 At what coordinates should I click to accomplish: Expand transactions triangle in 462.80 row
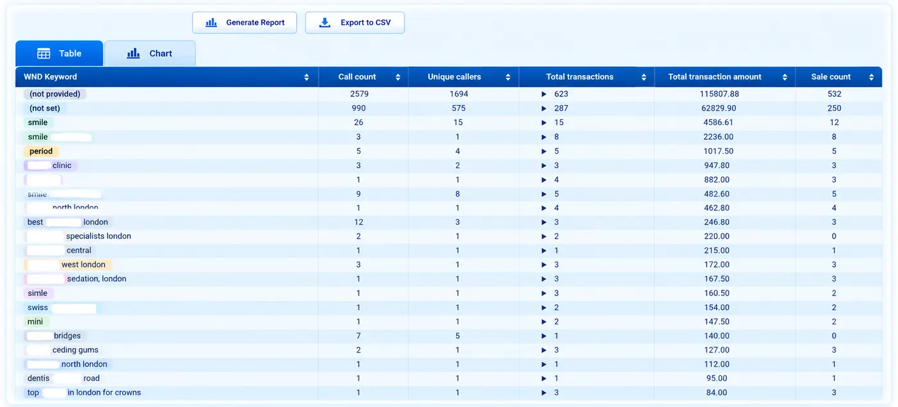tap(545, 208)
